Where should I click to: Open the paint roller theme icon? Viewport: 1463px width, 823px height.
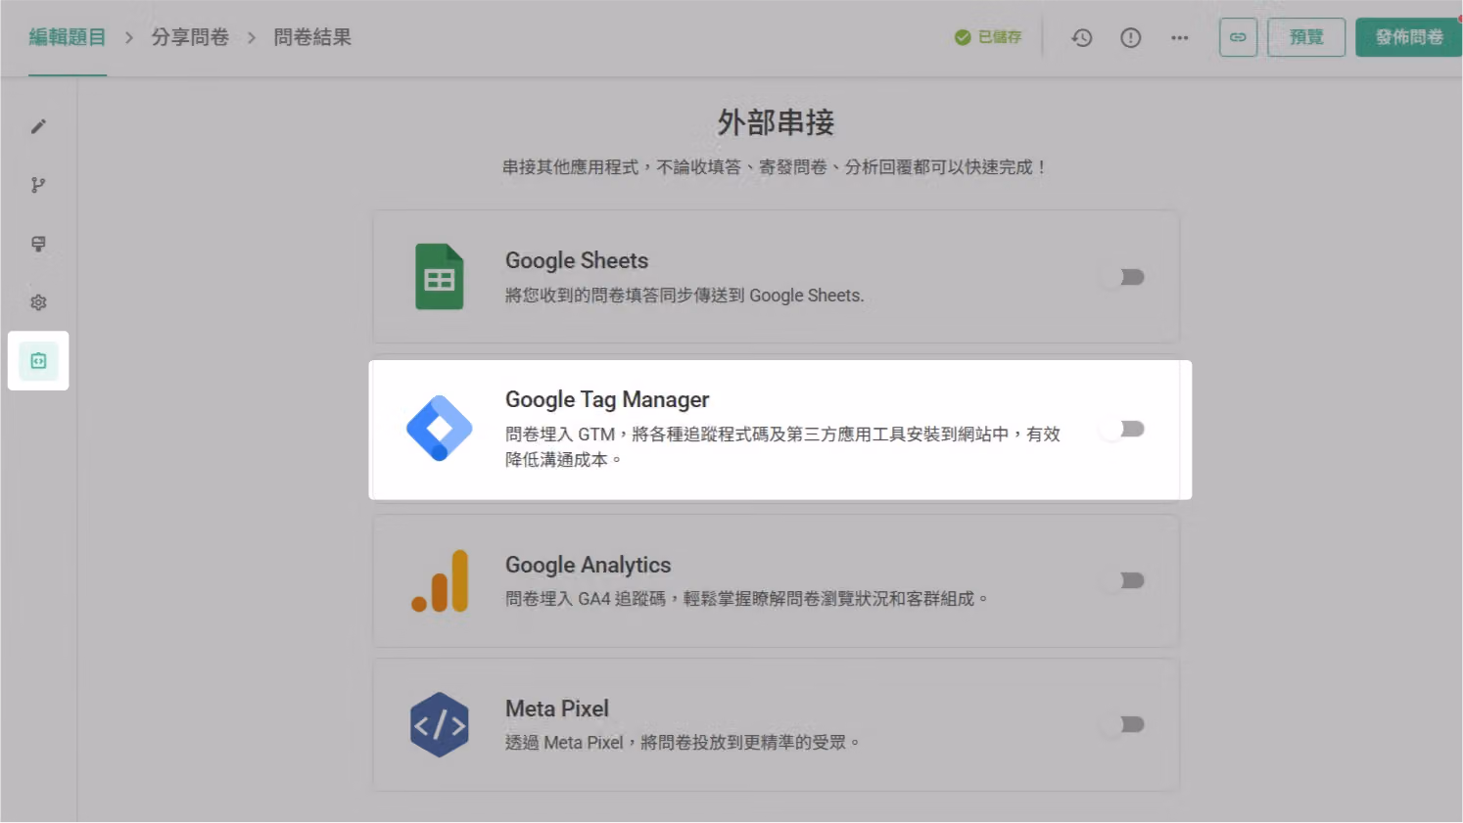click(38, 244)
